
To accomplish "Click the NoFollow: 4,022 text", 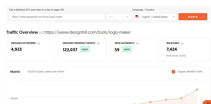I will click(x=176, y=56).
